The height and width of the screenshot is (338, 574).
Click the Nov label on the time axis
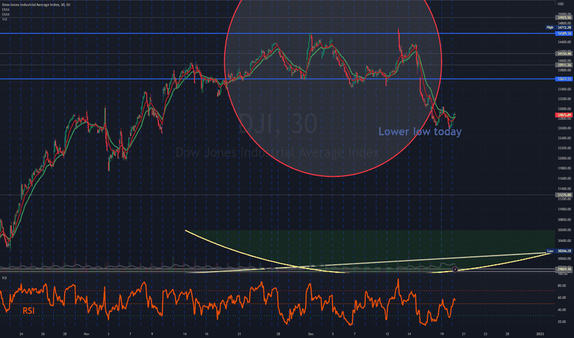tap(86, 334)
